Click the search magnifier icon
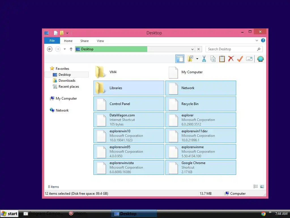 pos(259,49)
